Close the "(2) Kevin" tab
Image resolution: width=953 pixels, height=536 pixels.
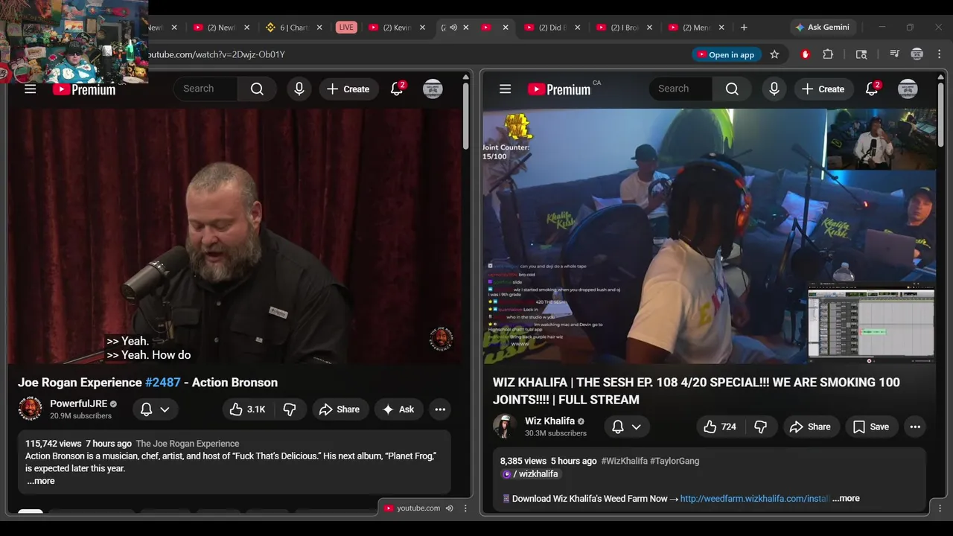coord(422,28)
